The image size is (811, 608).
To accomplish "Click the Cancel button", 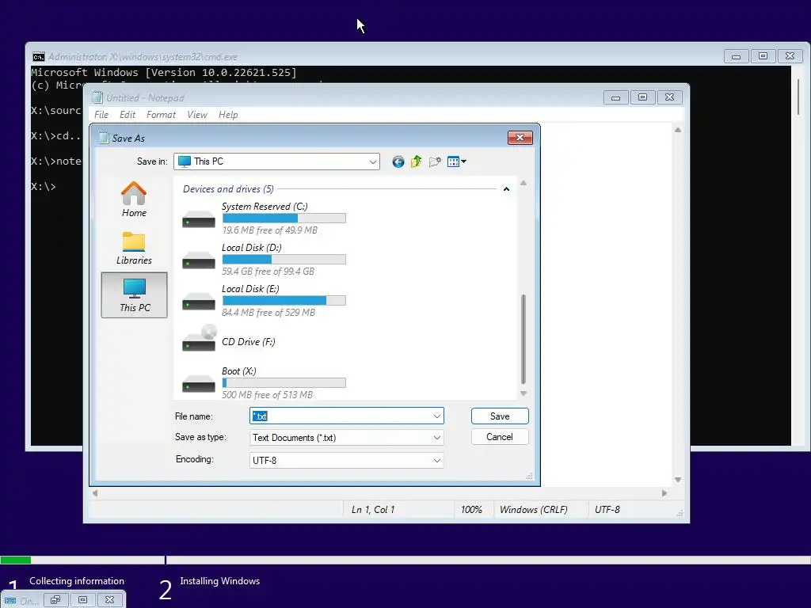I will click(x=500, y=437).
